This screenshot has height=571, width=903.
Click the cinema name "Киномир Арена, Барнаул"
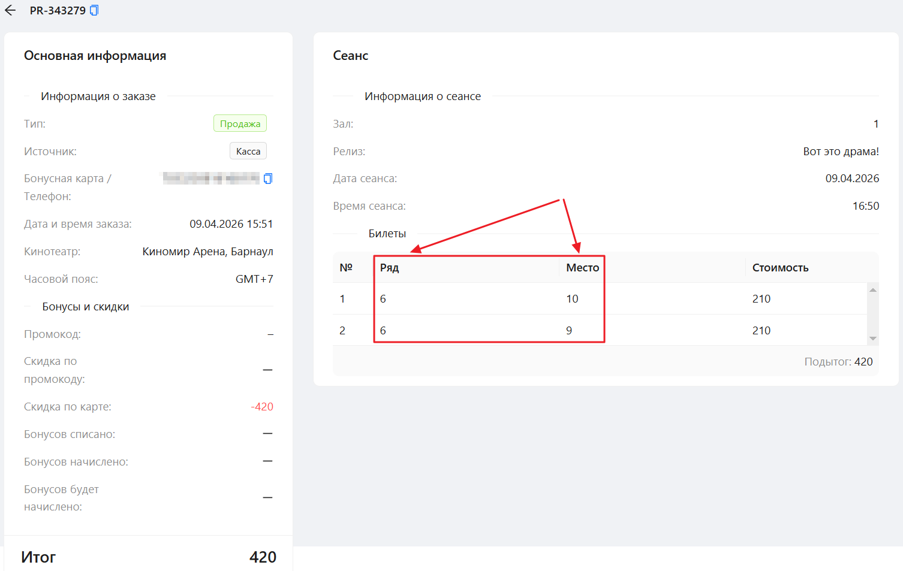pos(207,252)
